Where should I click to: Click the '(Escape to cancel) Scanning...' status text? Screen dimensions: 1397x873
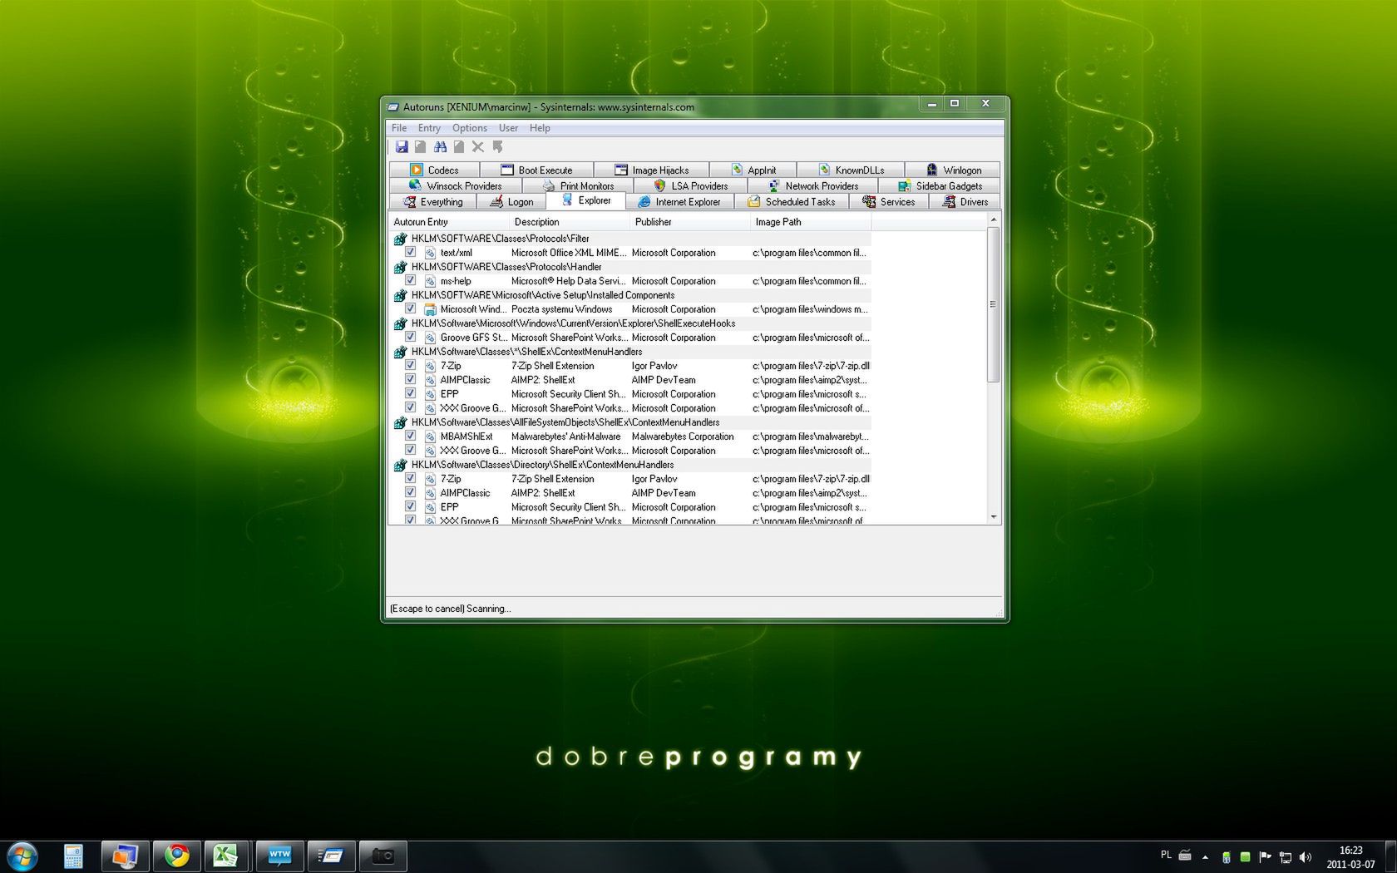pos(450,609)
